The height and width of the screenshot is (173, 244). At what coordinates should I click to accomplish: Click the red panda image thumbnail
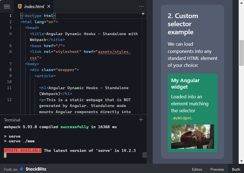coord(192,137)
